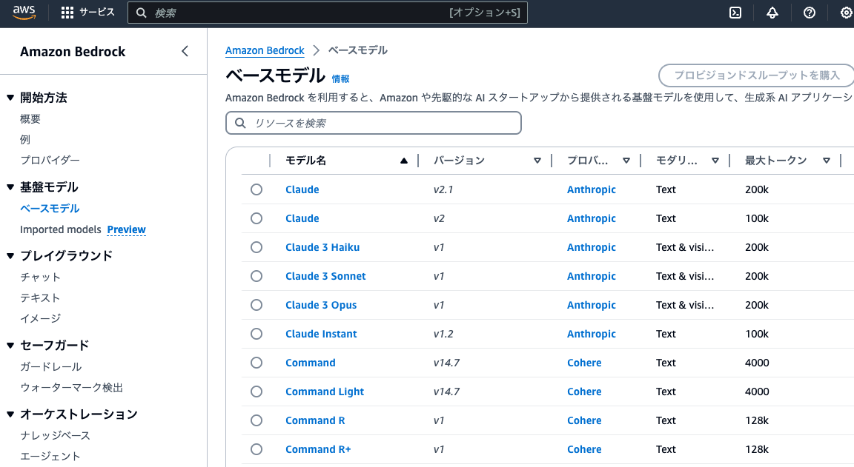The width and height of the screenshot is (854, 467).
Task: Choose the Command R+ radio button
Action: (x=256, y=449)
